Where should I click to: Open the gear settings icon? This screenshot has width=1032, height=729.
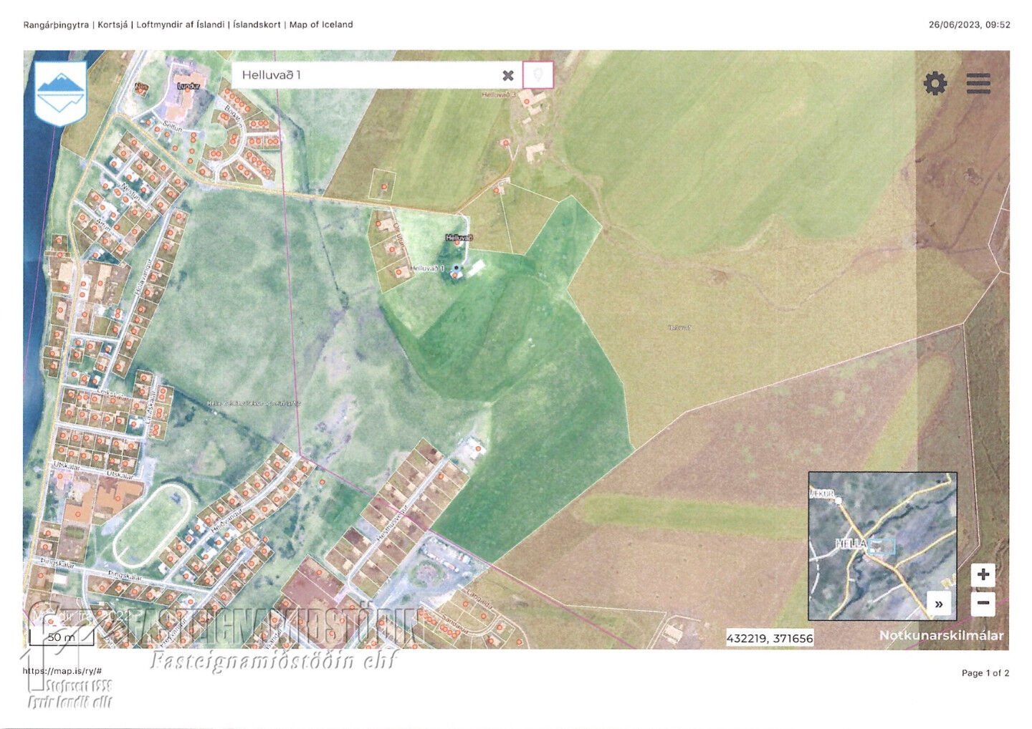935,84
